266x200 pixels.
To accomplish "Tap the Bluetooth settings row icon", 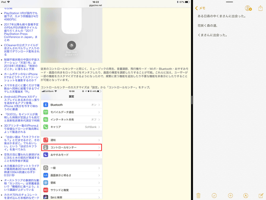I will (46, 105).
